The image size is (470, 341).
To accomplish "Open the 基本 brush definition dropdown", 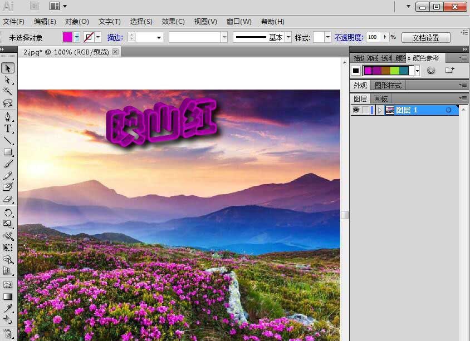I will (x=288, y=37).
